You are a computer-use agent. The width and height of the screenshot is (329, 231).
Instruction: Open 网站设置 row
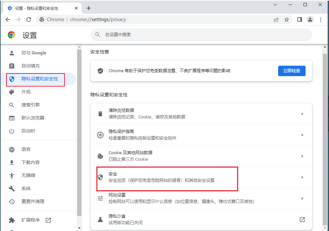tap(201, 198)
